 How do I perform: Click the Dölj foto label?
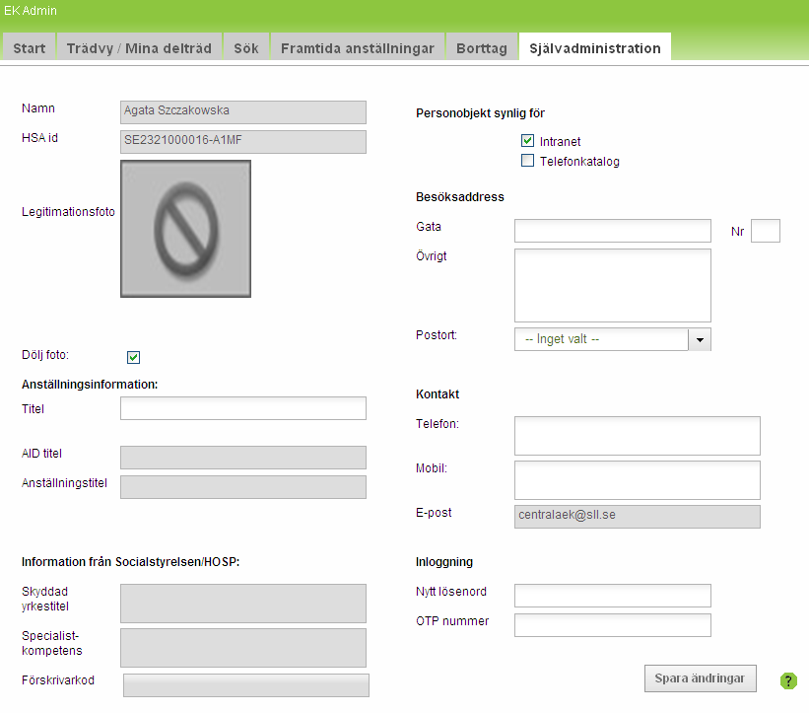pos(45,355)
